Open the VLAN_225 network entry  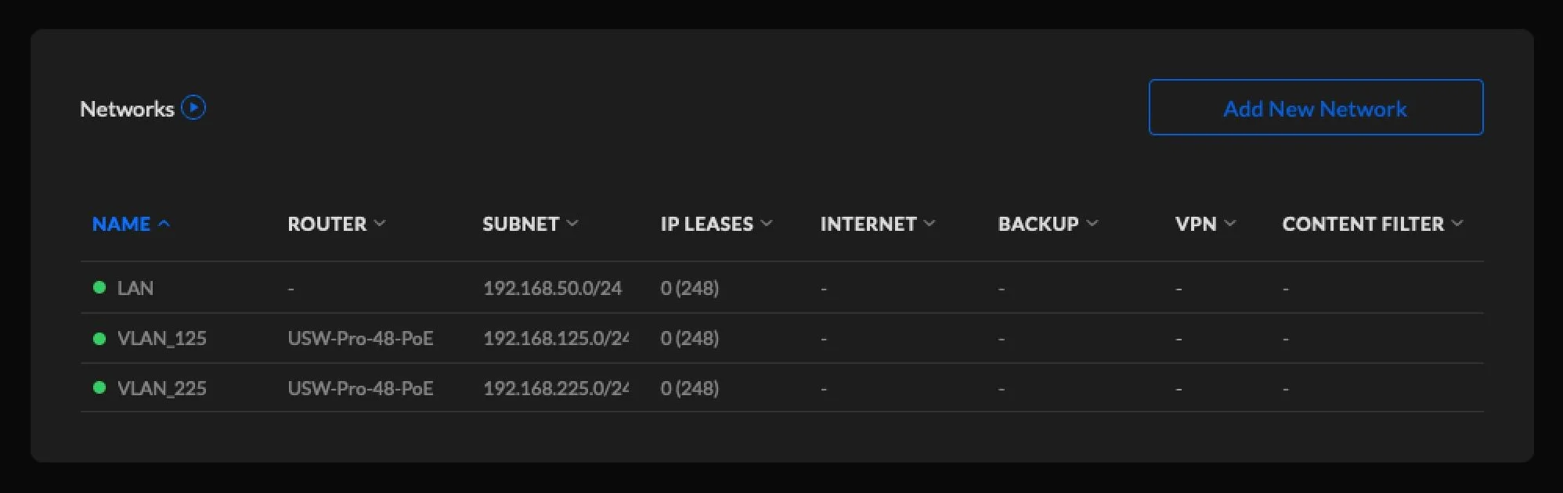tap(161, 388)
